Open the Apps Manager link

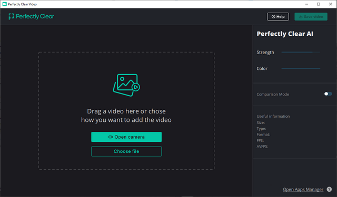click(x=303, y=190)
